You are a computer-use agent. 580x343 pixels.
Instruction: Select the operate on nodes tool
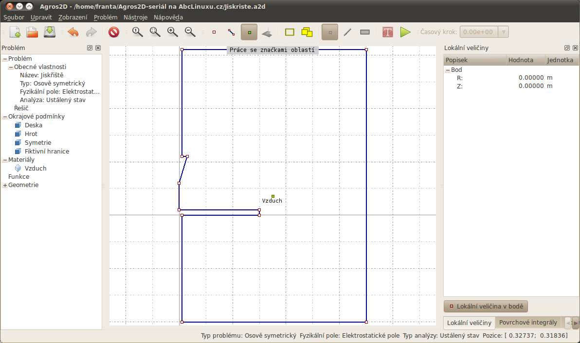214,32
